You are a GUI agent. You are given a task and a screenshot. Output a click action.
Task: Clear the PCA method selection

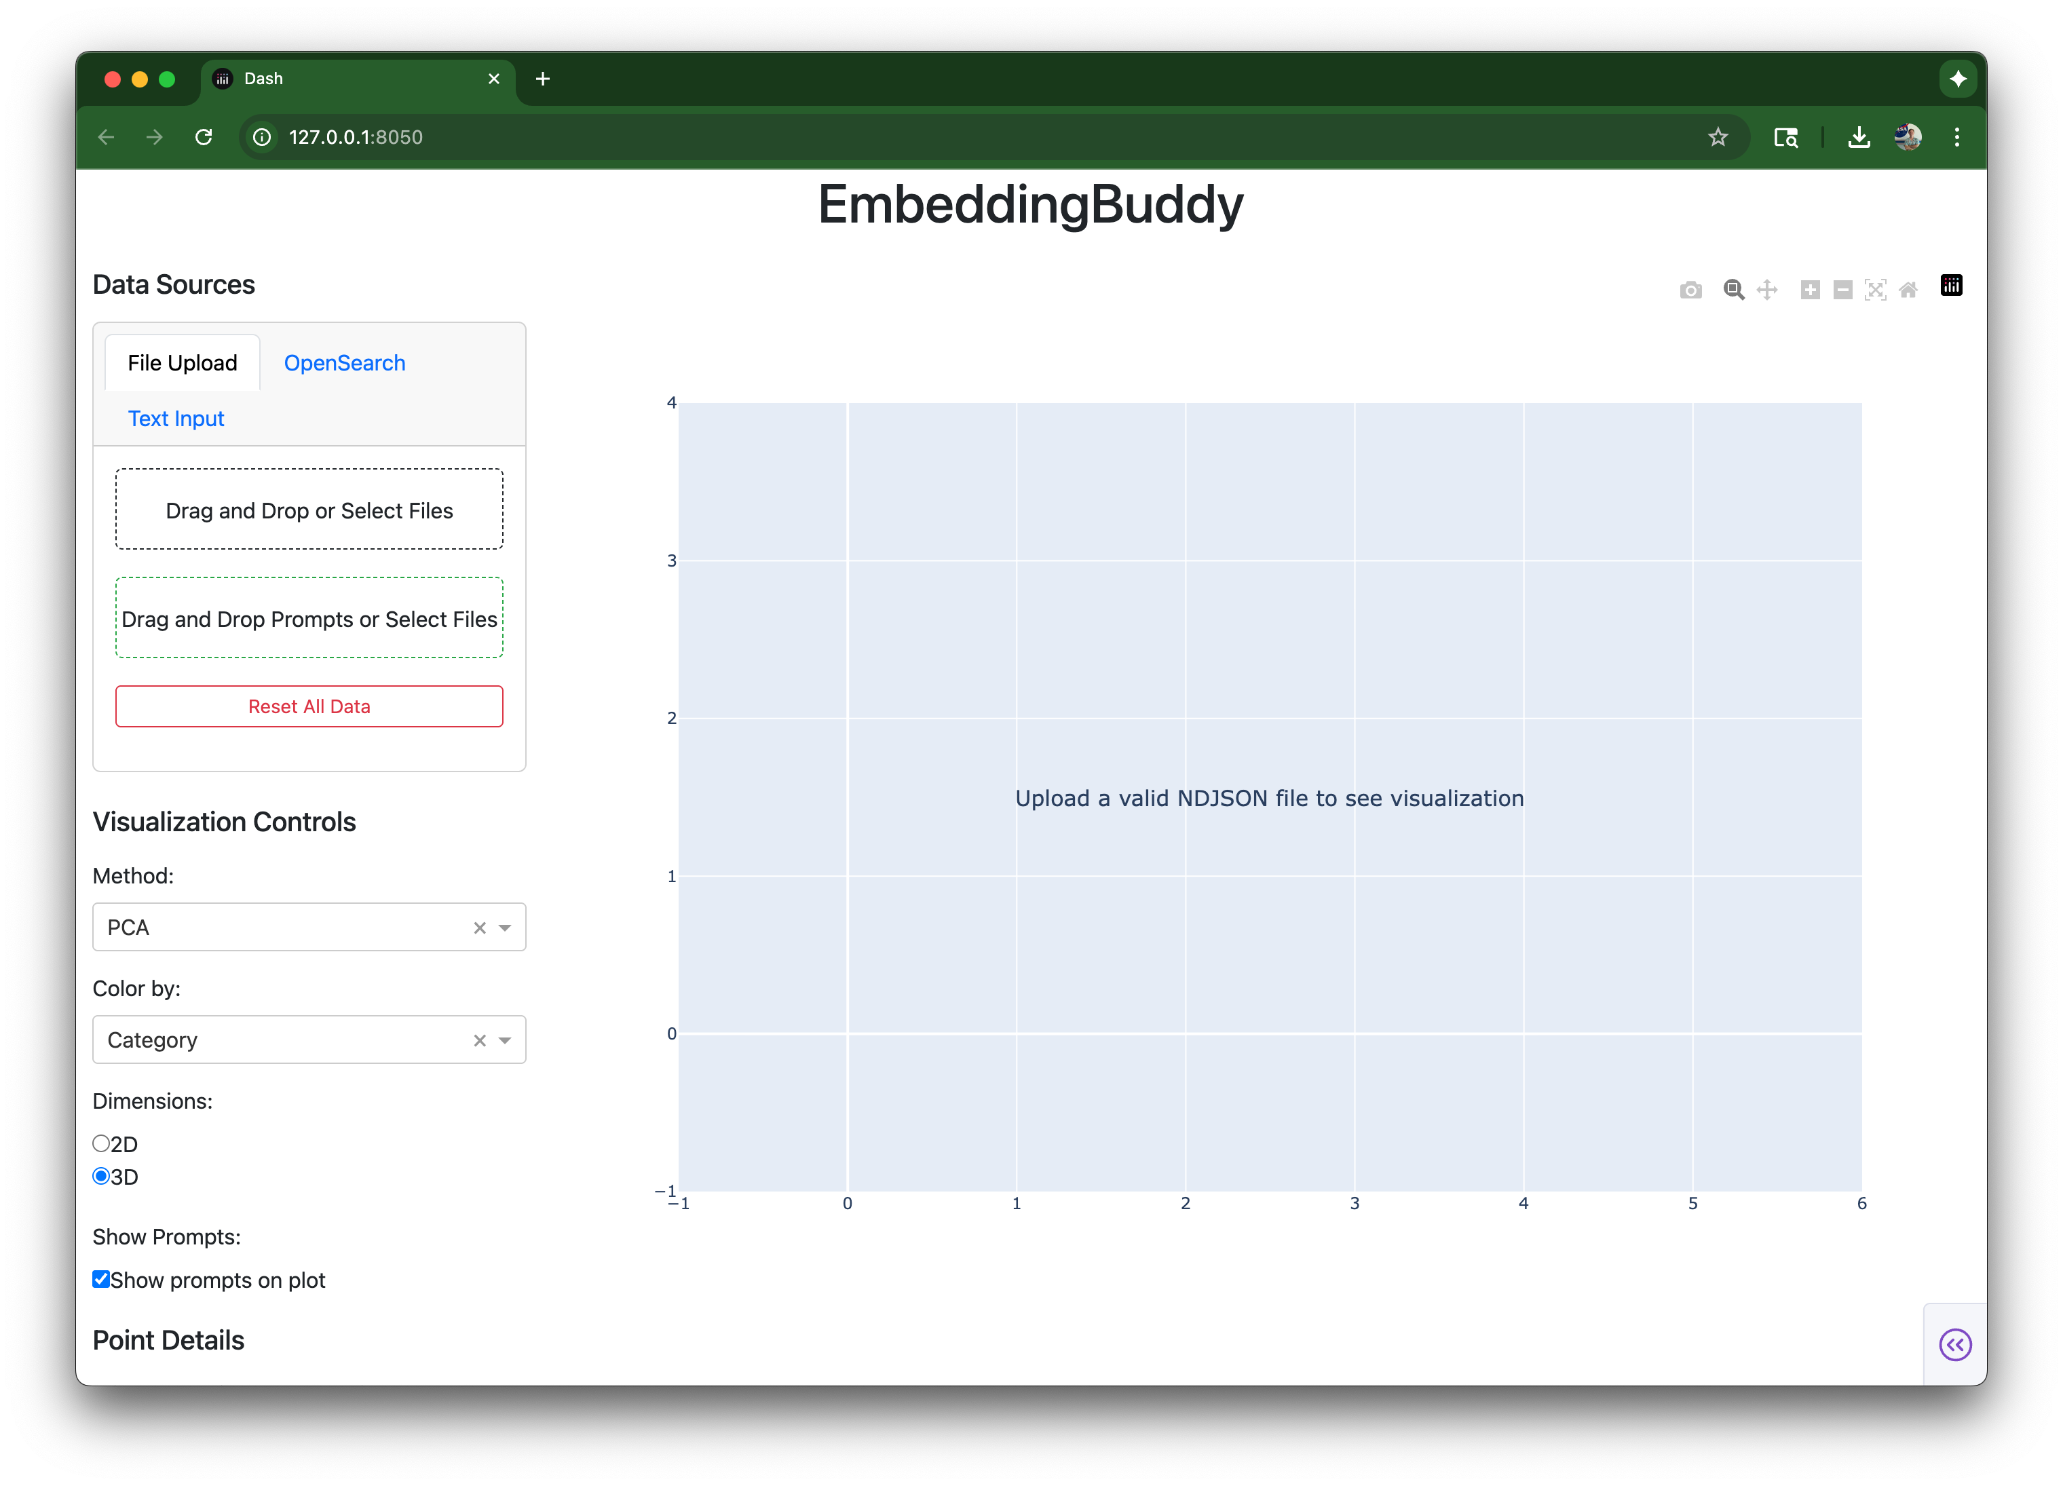479,928
